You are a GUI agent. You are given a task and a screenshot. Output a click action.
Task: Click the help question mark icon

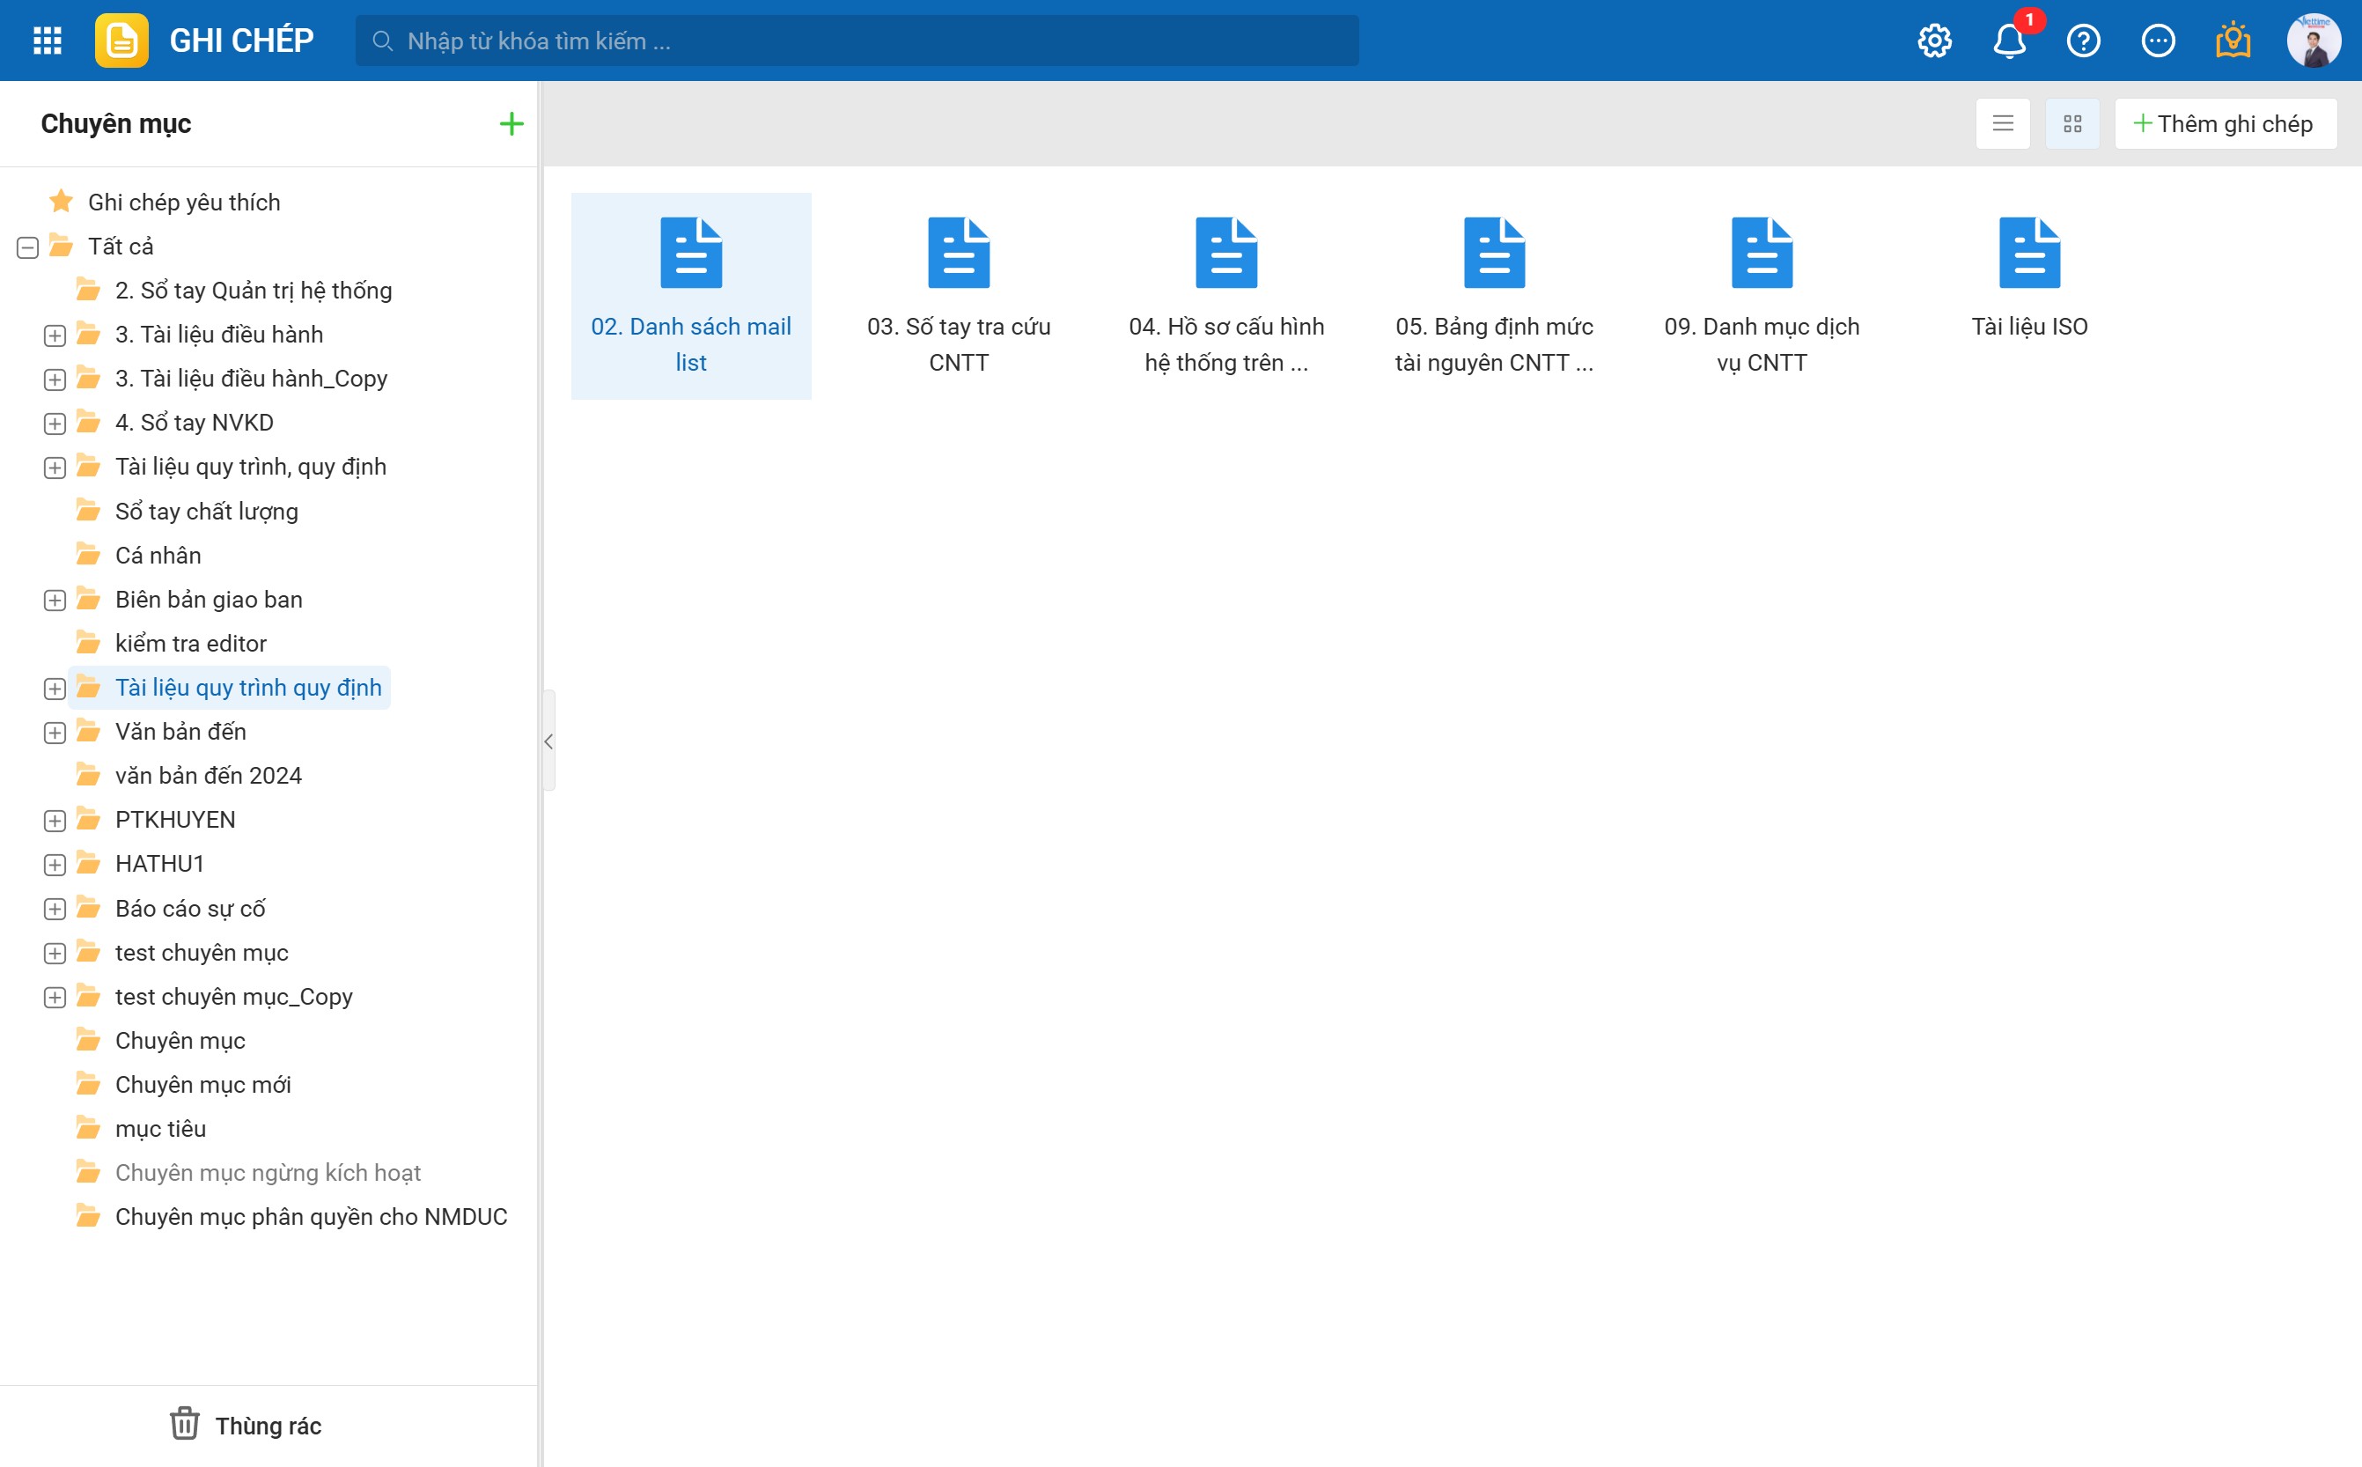pos(2084,41)
